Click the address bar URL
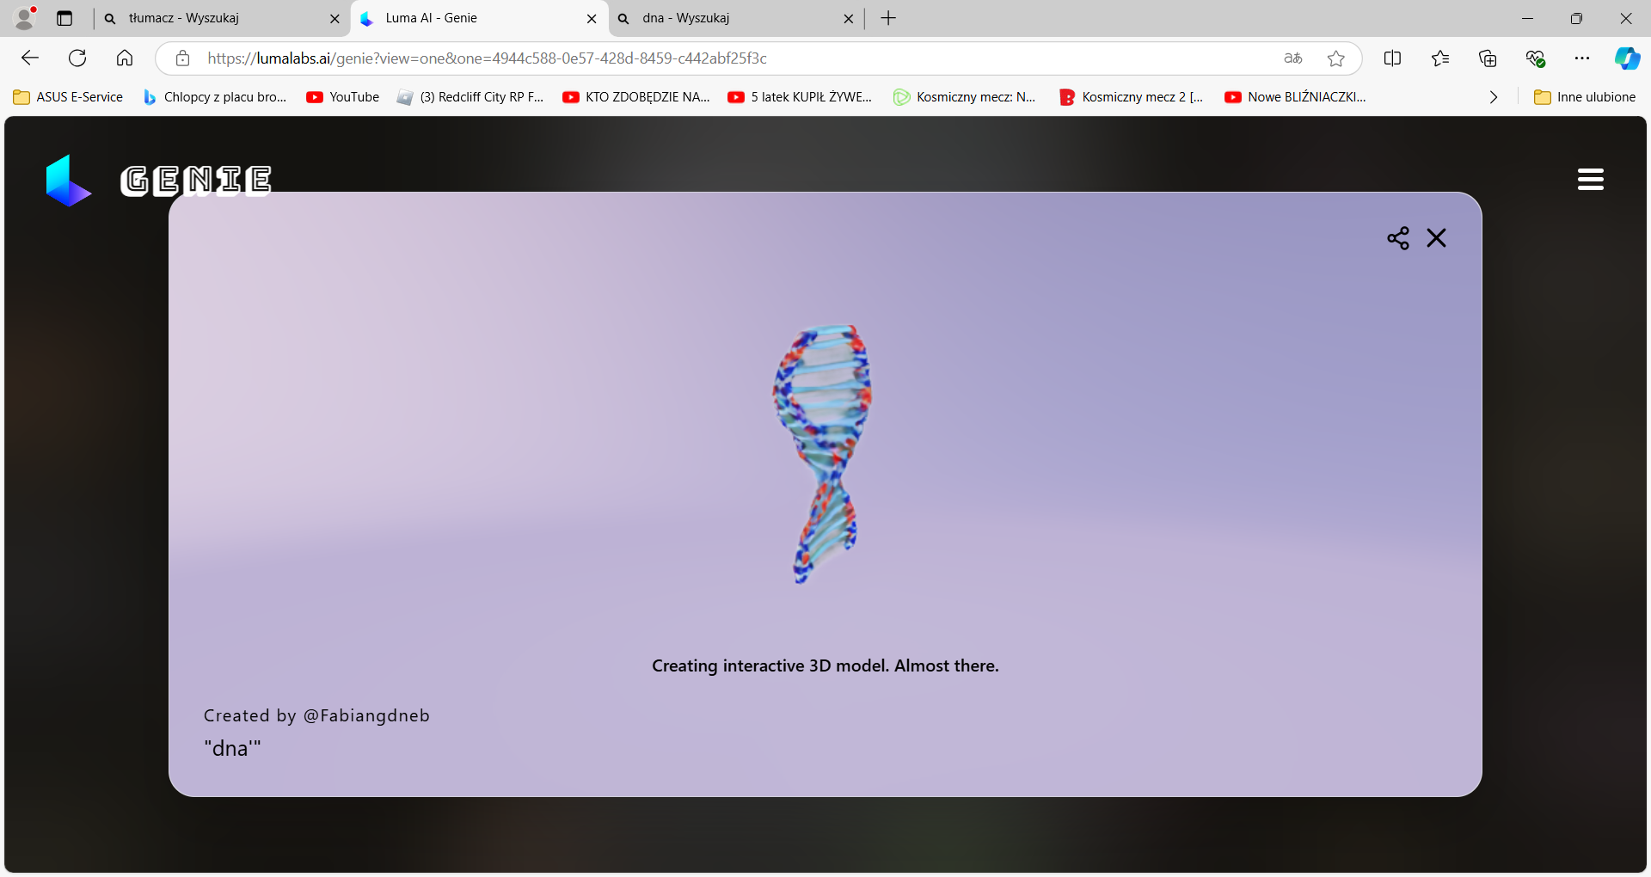The height and width of the screenshot is (877, 1651). tap(487, 58)
